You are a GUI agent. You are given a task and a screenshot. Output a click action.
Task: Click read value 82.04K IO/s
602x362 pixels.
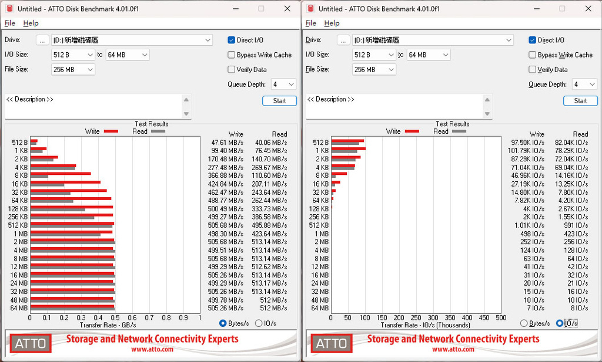[571, 143]
